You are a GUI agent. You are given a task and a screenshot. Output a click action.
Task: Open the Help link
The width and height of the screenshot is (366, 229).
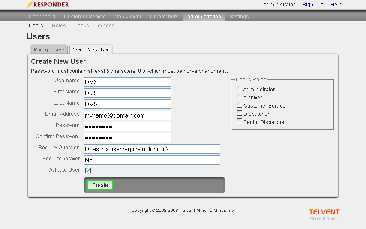(x=336, y=5)
